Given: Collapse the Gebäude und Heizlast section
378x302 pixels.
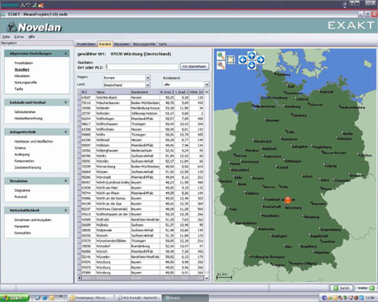Looking at the screenshot, I should click(x=66, y=102).
